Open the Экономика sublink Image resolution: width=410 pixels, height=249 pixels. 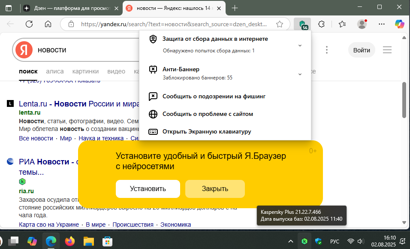tap(175, 225)
